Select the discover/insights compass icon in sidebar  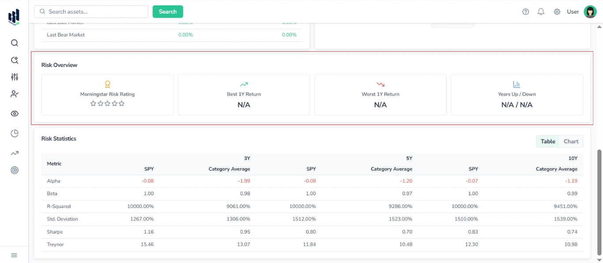coord(14,60)
